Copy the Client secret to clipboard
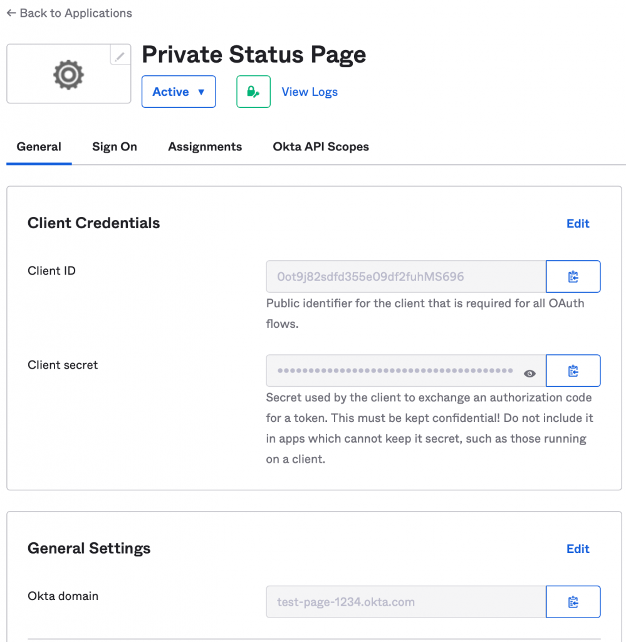 click(572, 371)
